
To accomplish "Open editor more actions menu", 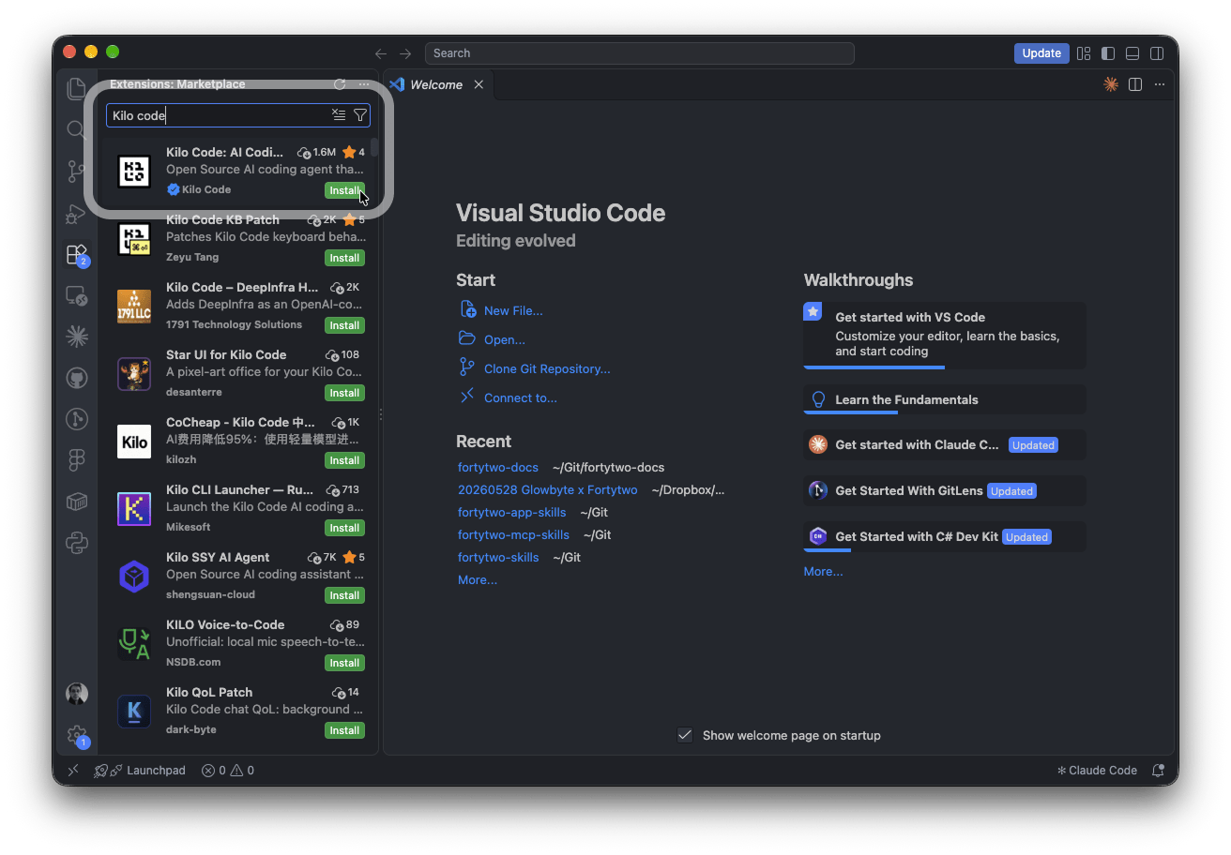I will pyautogui.click(x=1160, y=84).
